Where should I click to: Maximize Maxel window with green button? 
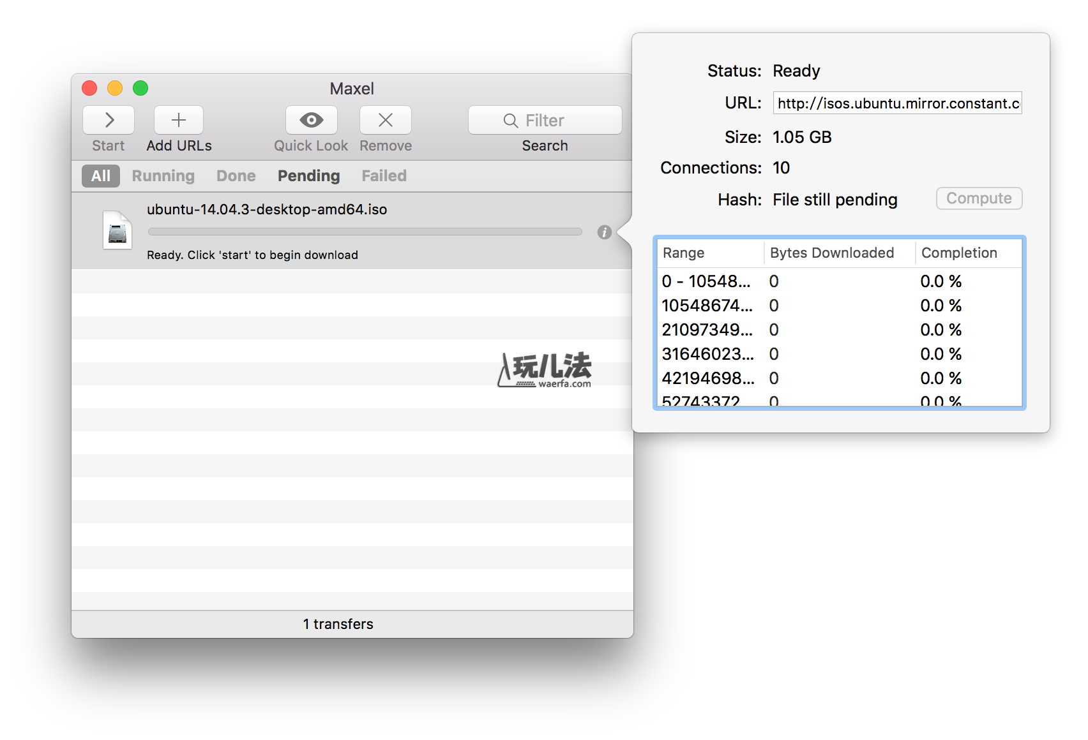pyautogui.click(x=140, y=88)
